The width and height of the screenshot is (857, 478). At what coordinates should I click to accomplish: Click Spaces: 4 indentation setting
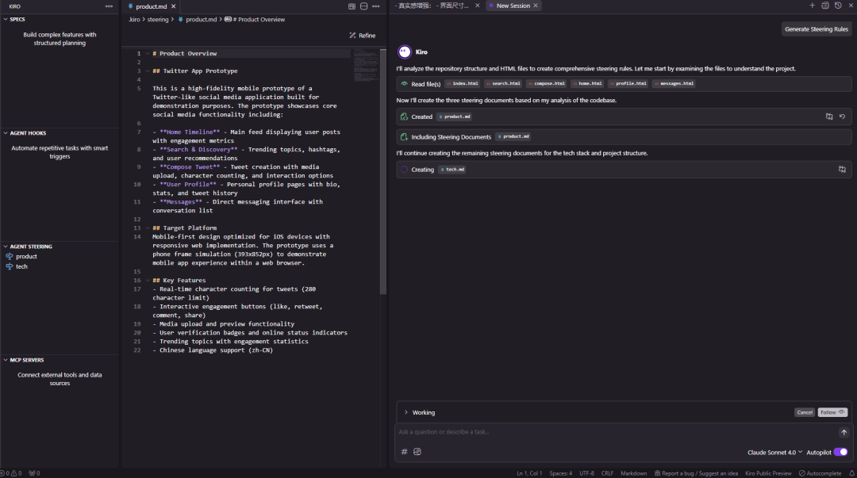[x=561, y=473]
